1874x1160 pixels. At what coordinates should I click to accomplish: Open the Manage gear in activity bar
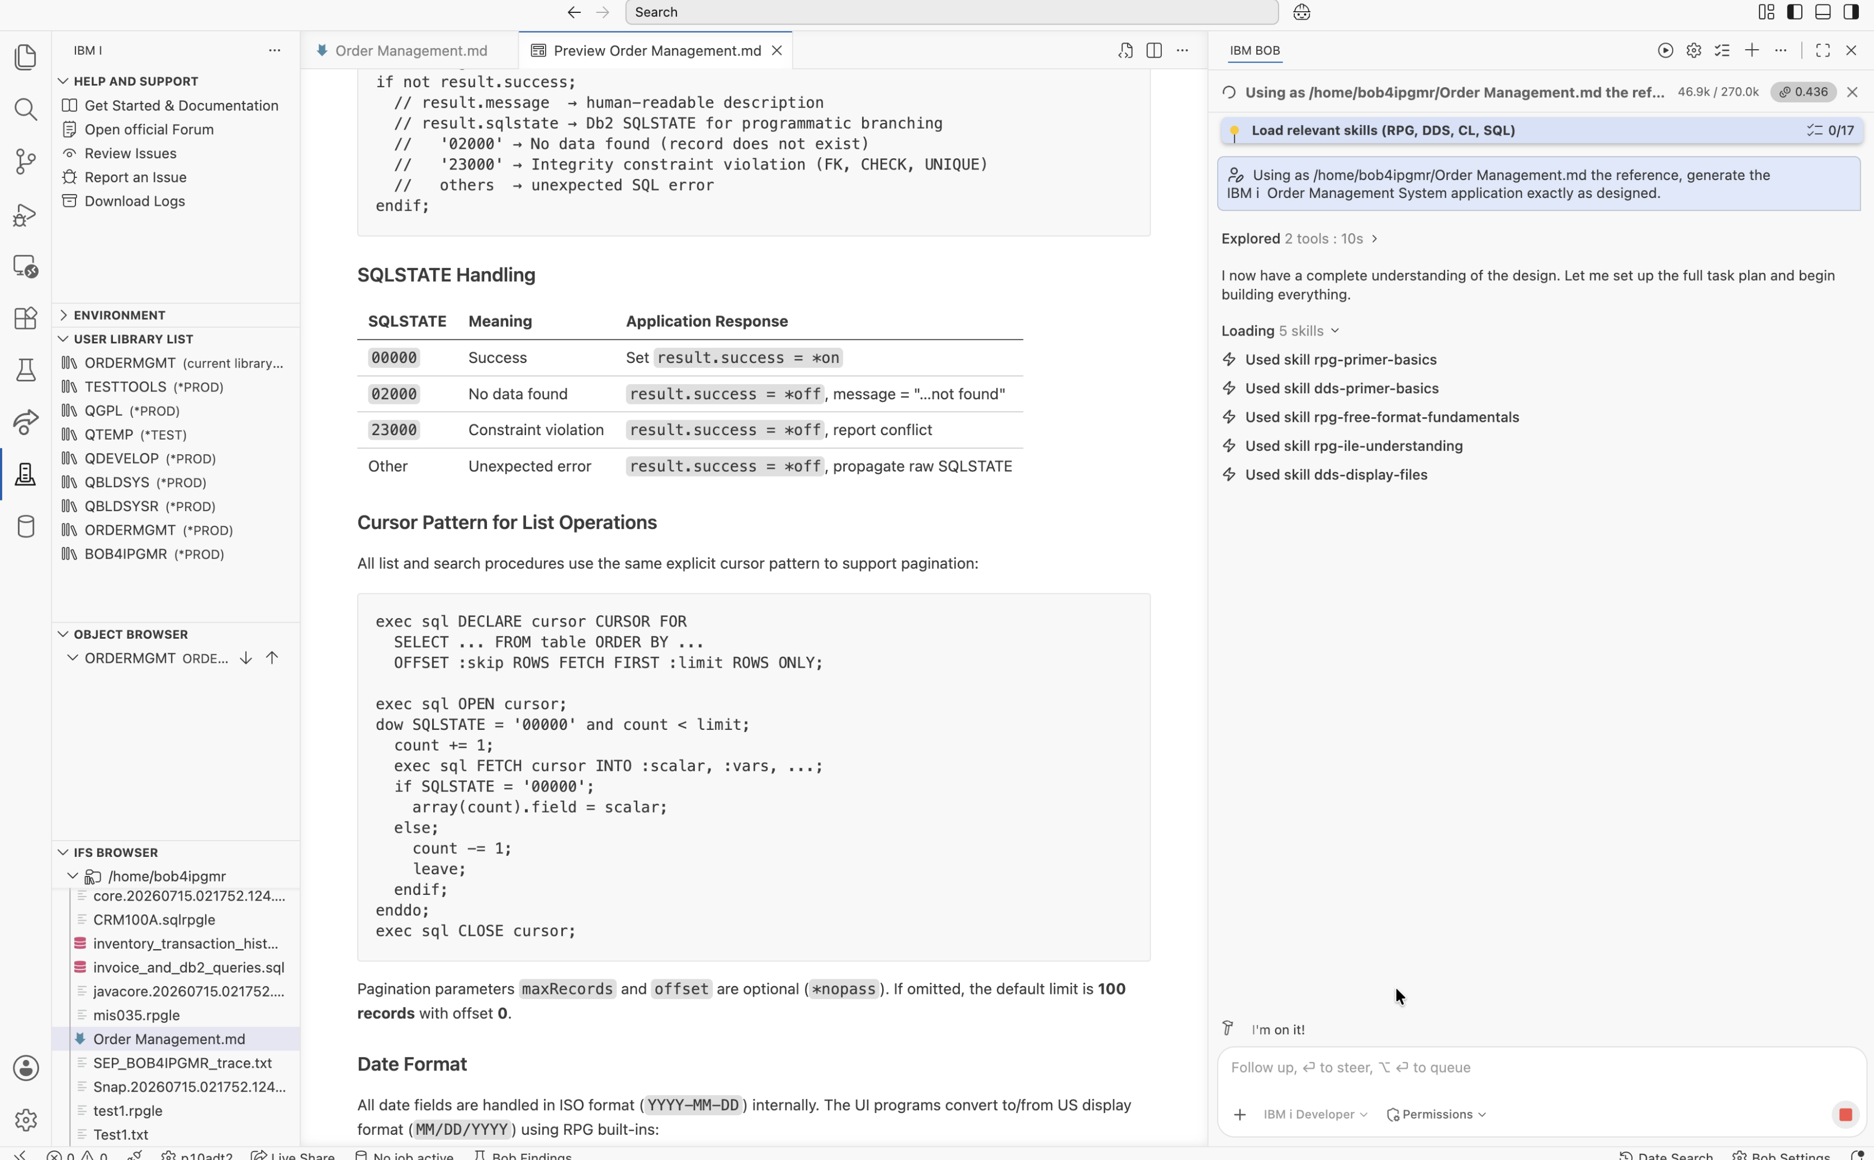click(x=25, y=1120)
